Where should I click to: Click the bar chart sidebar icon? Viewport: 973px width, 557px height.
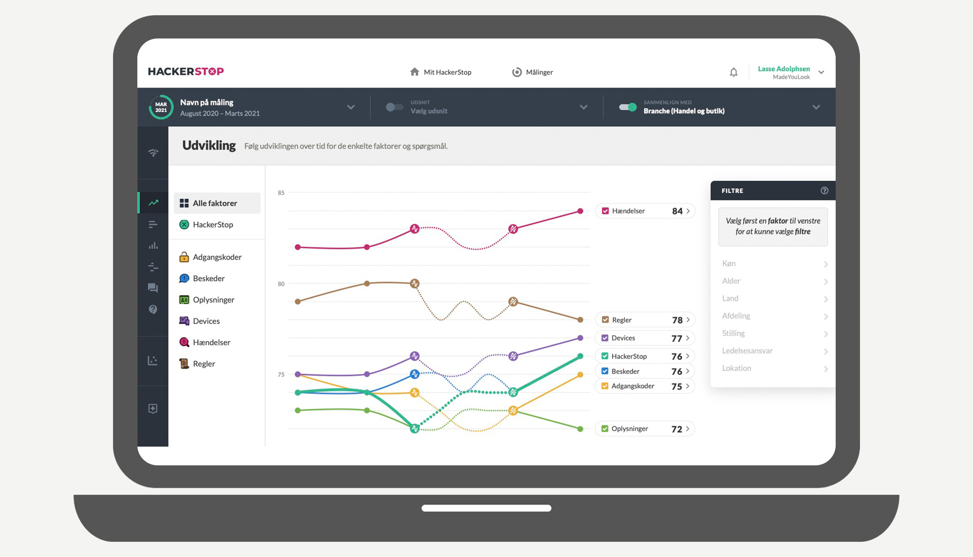coord(153,246)
